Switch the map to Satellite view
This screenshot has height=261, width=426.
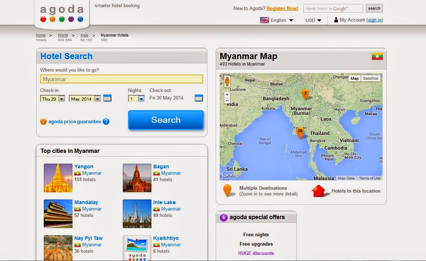pos(371,78)
